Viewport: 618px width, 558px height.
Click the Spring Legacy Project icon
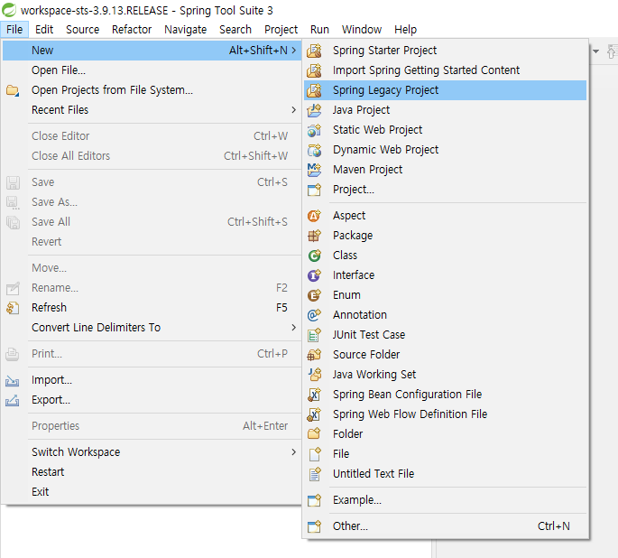pyautogui.click(x=314, y=90)
